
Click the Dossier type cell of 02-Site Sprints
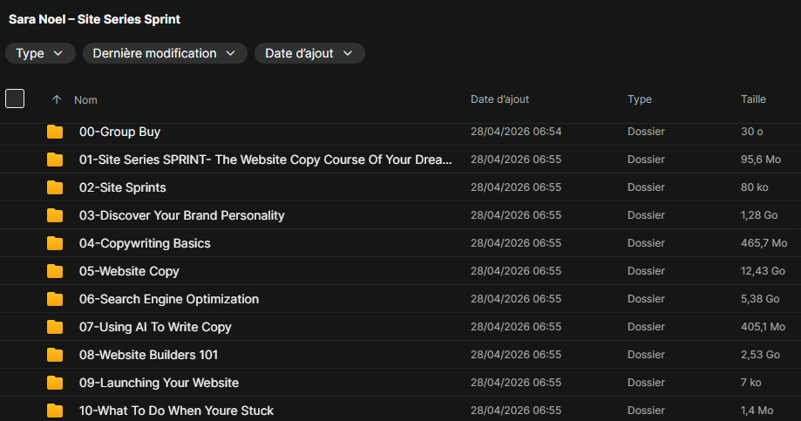pyautogui.click(x=646, y=187)
